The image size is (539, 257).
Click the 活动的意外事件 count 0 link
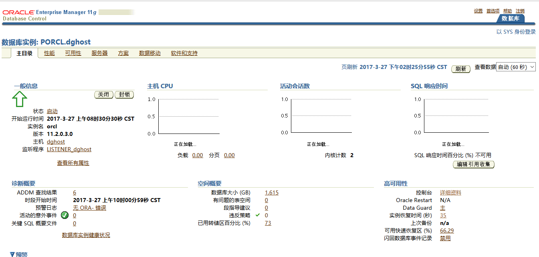[x=75, y=215]
